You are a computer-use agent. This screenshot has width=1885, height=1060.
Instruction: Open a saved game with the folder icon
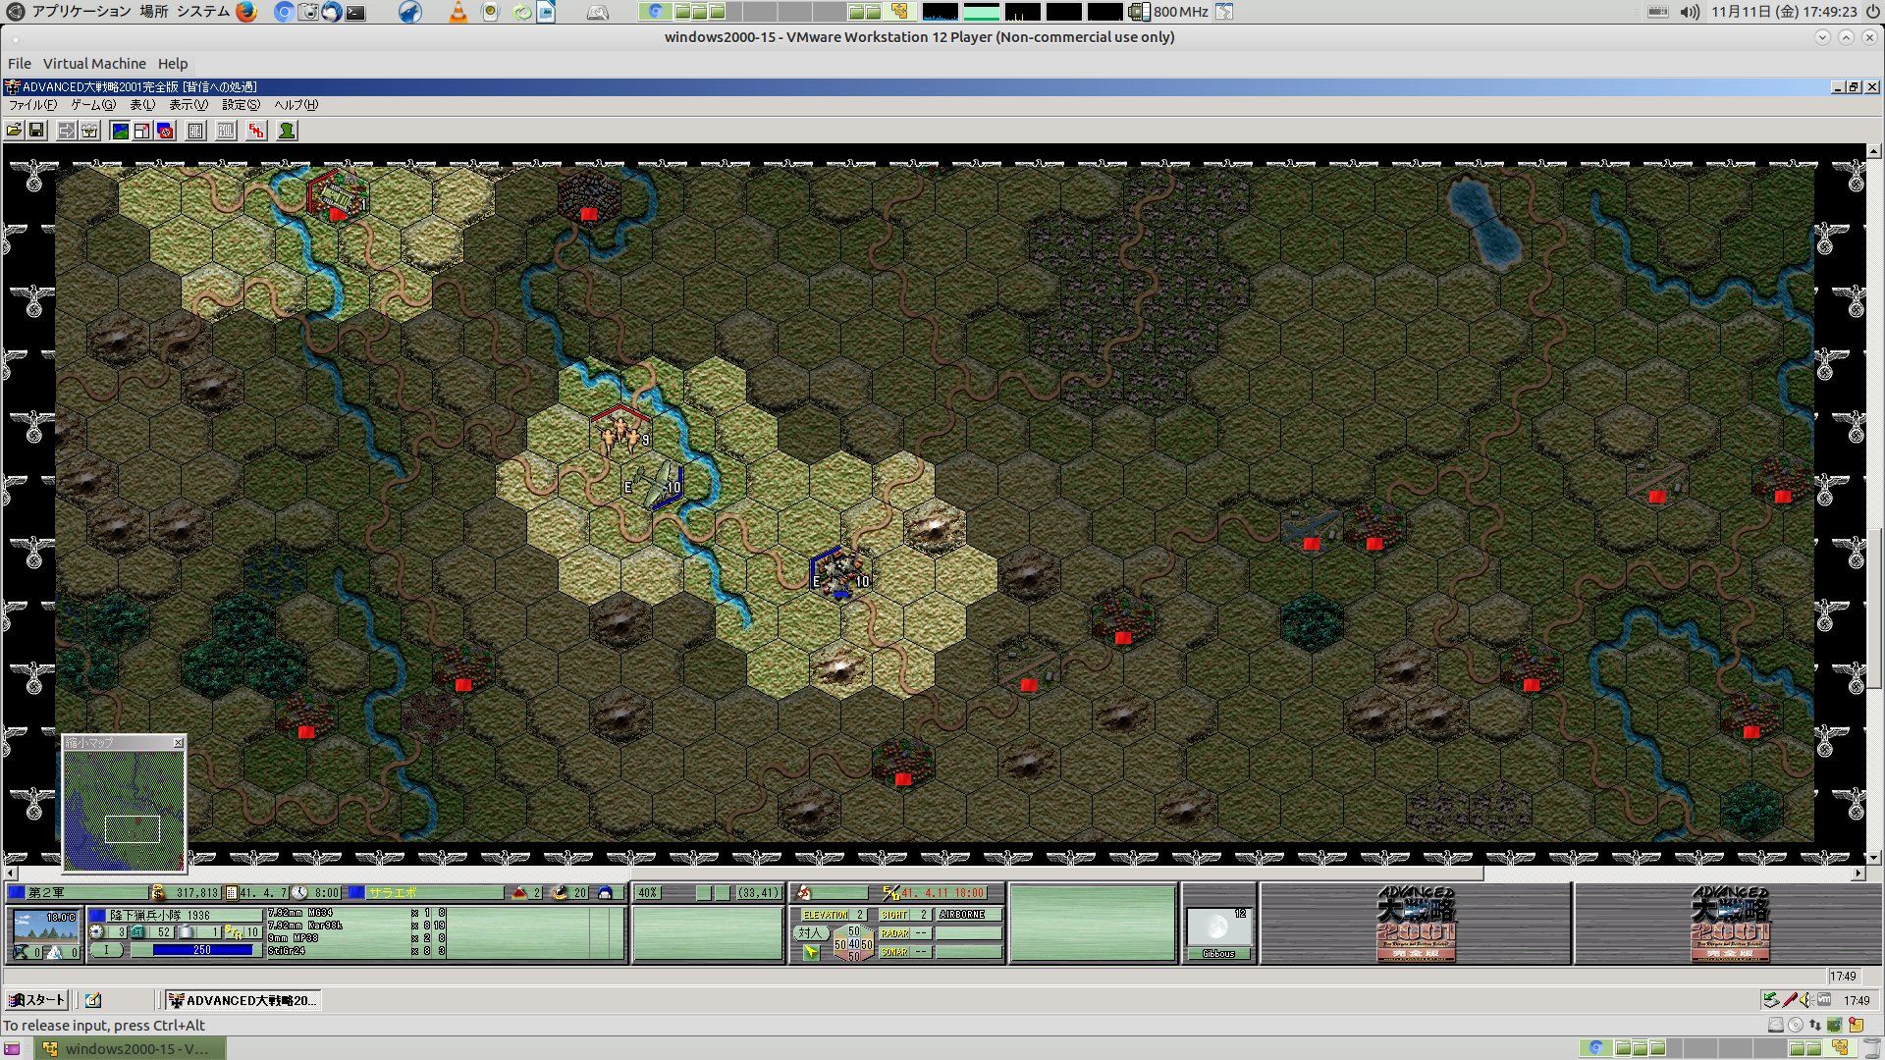tap(15, 131)
